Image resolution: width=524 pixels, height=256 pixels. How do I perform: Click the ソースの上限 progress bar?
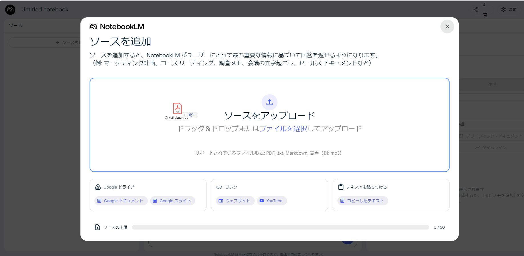[x=280, y=227]
